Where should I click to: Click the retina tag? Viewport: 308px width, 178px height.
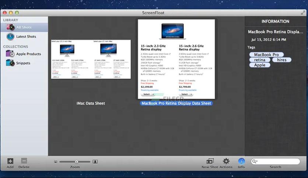point(260,60)
